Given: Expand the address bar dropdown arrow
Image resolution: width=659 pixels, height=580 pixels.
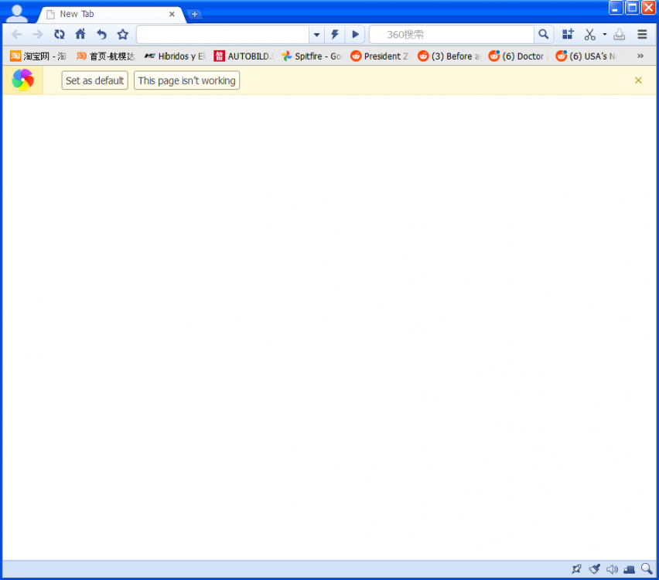Looking at the screenshot, I should coord(316,35).
